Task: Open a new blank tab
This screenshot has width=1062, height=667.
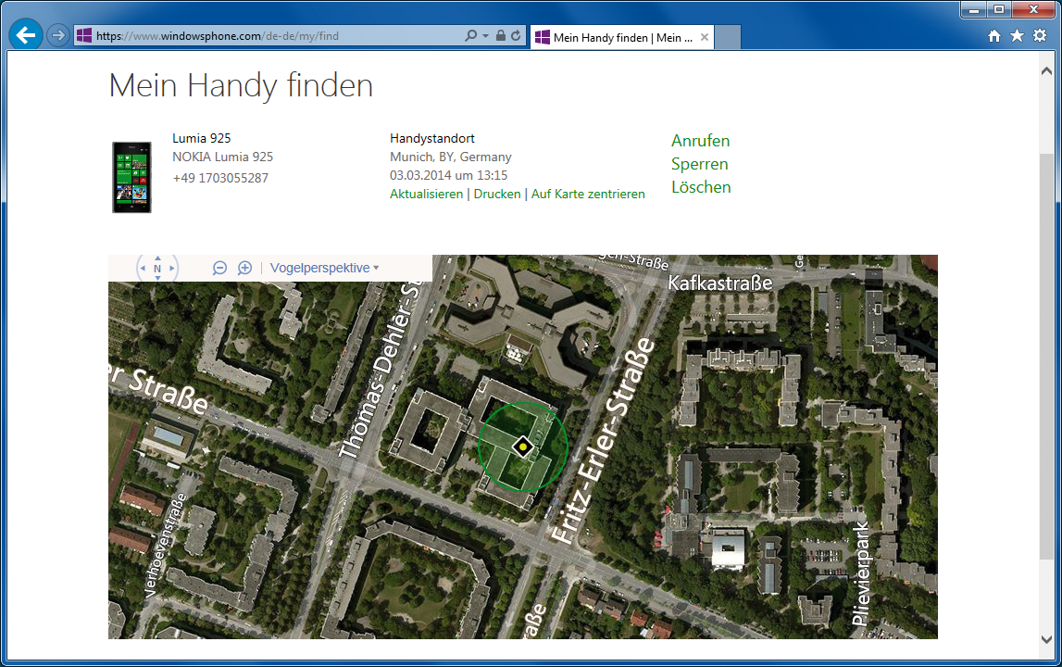Action: pyautogui.click(x=728, y=37)
